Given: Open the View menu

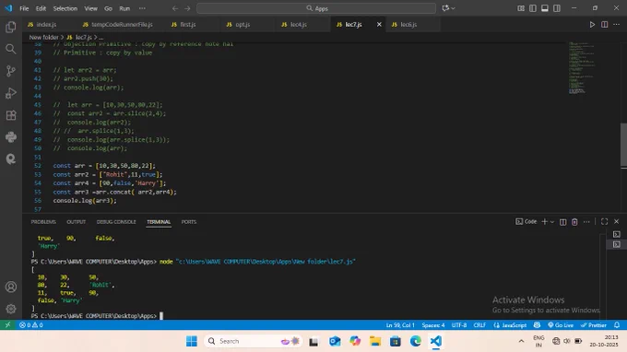Looking at the screenshot, I should pyautogui.click(x=90, y=8).
